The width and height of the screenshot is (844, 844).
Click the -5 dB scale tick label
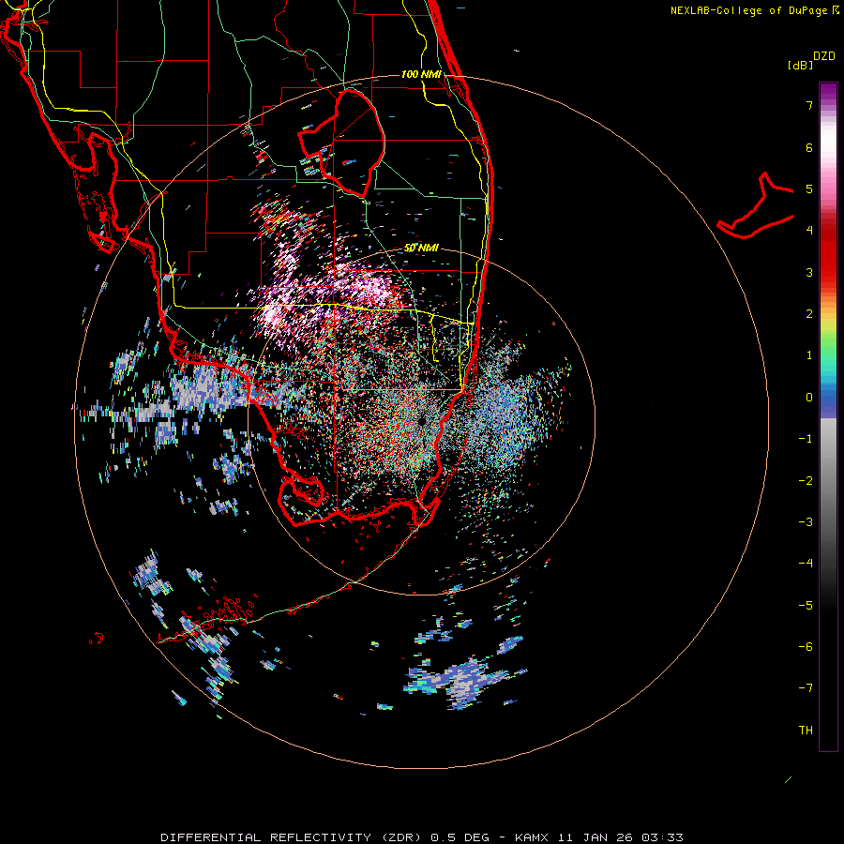pos(806,606)
